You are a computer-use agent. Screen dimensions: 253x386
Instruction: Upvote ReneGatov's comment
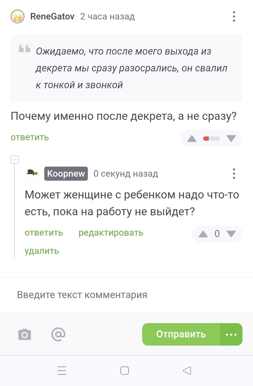pos(192,138)
